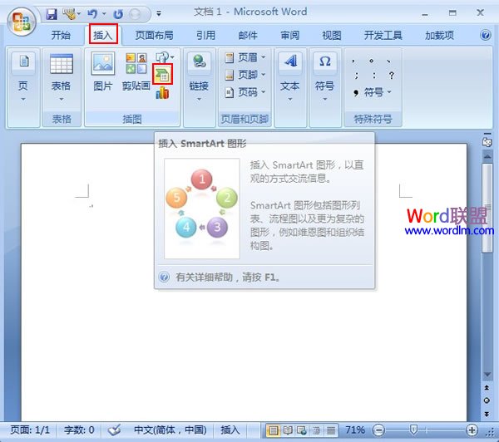The width and height of the screenshot is (499, 442).
Task: Open the 页脚 footer dropdown
Action: pos(245,75)
